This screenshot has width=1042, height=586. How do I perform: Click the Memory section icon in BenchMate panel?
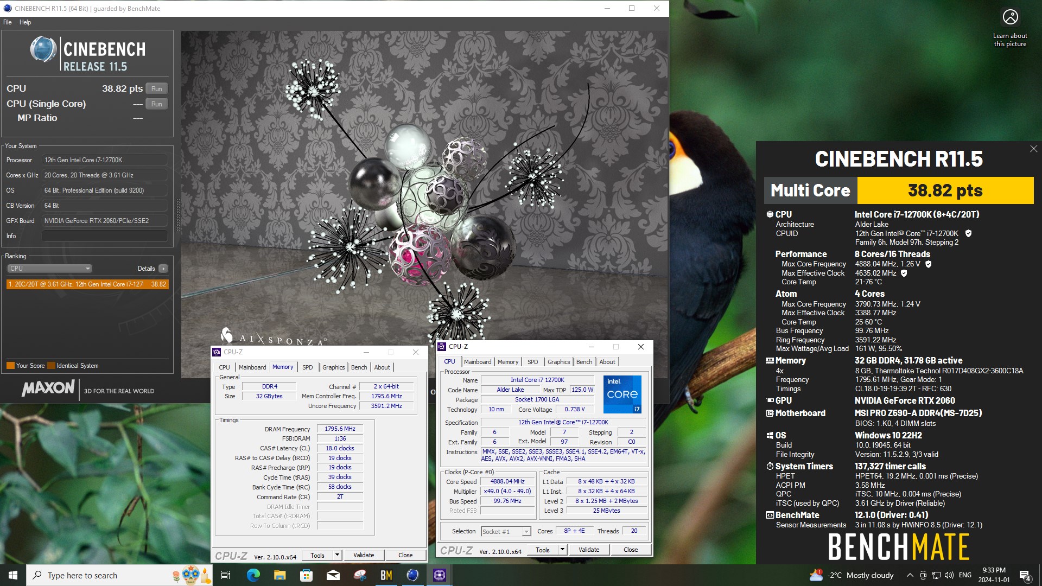[x=770, y=361]
